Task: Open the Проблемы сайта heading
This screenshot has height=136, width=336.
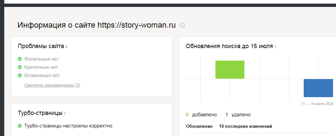Action: [41, 46]
